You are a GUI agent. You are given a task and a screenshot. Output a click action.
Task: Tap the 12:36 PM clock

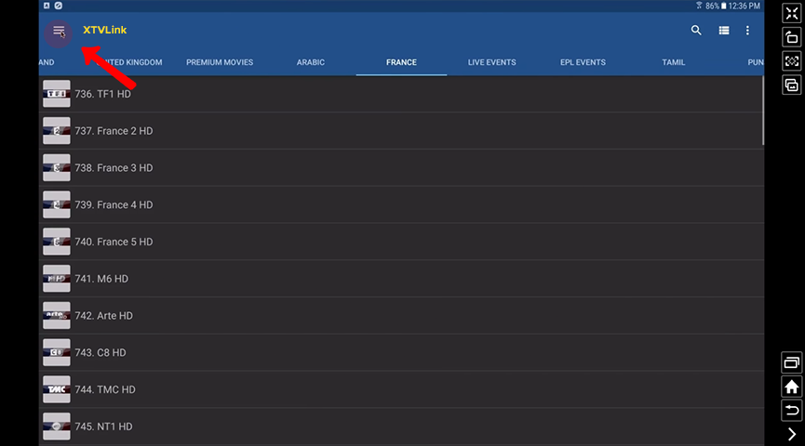click(744, 7)
